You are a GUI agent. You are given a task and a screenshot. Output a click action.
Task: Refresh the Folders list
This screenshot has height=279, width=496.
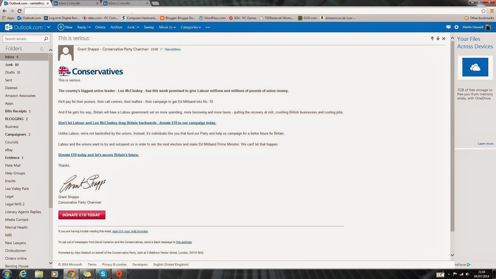point(42,49)
